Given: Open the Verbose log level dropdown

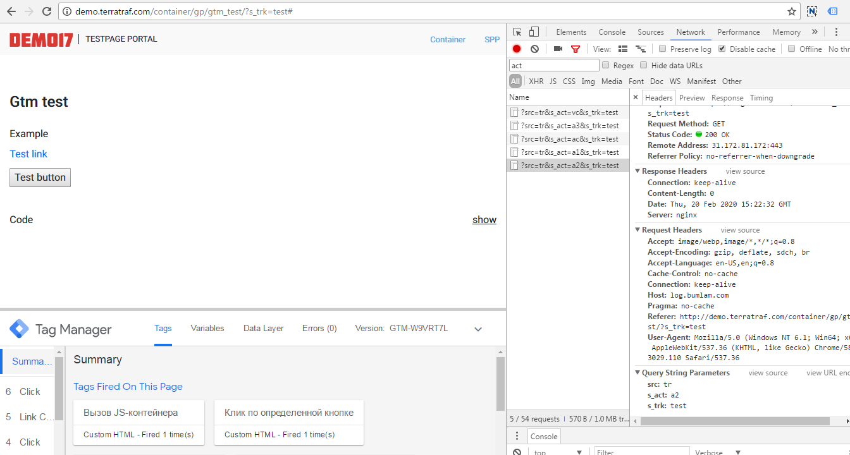Looking at the screenshot, I should 717,452.
